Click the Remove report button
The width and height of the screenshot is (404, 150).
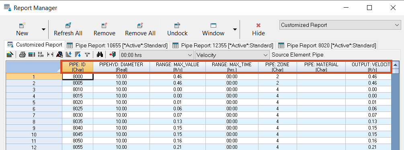[x=105, y=29]
